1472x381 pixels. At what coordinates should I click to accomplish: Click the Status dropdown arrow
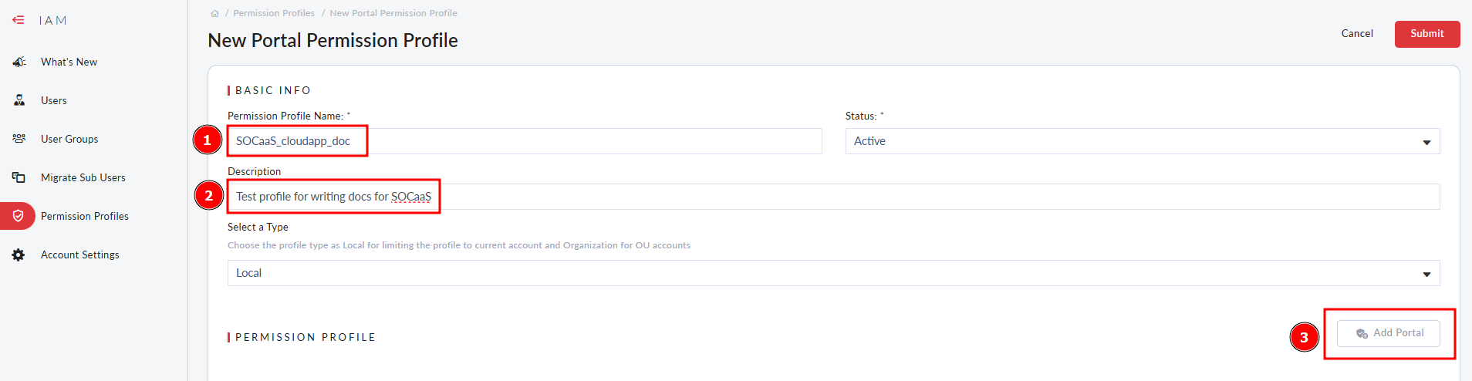click(x=1426, y=142)
